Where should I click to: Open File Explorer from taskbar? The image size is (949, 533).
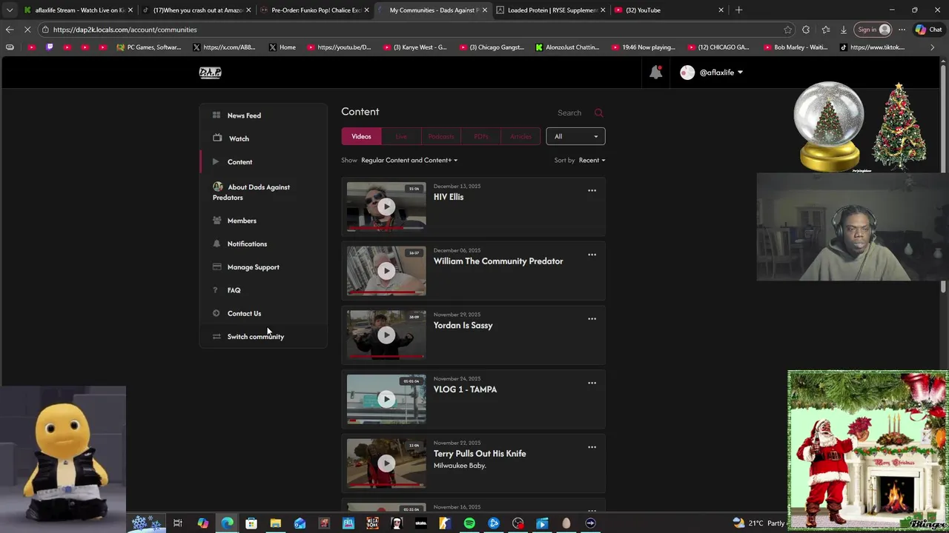(x=275, y=523)
